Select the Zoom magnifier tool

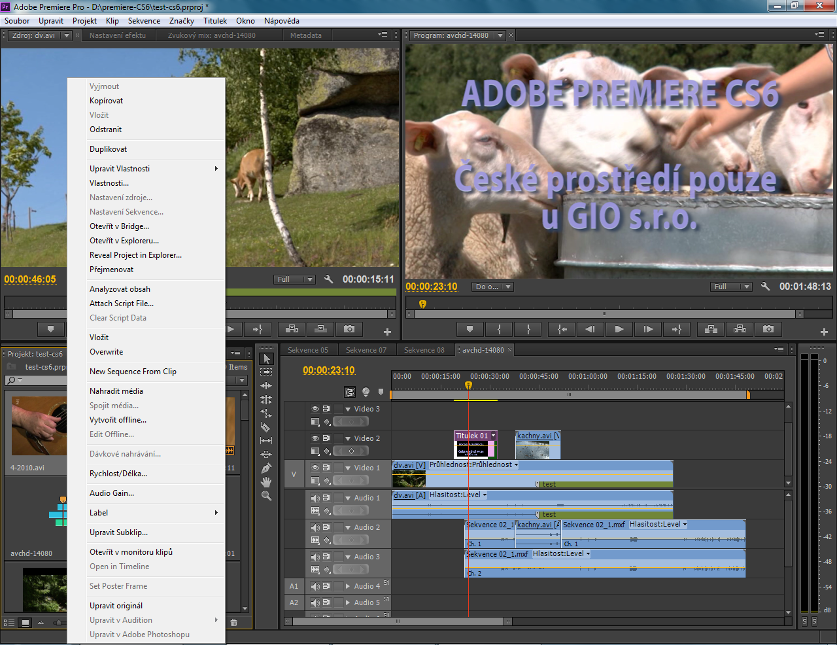click(266, 496)
